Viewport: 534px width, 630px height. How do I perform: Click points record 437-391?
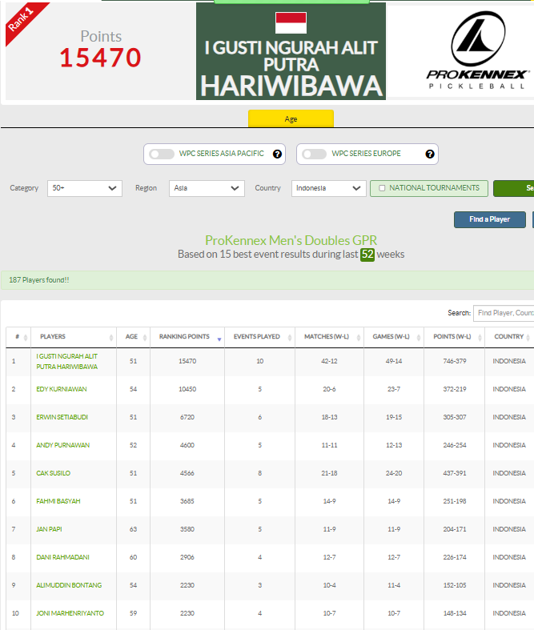point(455,473)
